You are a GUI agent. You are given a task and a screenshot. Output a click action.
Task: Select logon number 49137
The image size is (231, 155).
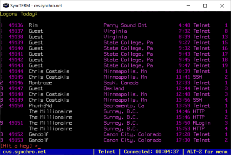[16, 31]
